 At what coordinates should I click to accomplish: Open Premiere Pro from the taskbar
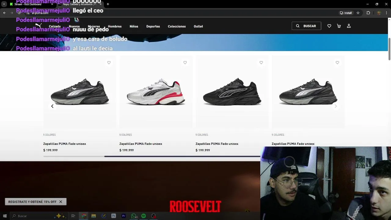pos(124,216)
